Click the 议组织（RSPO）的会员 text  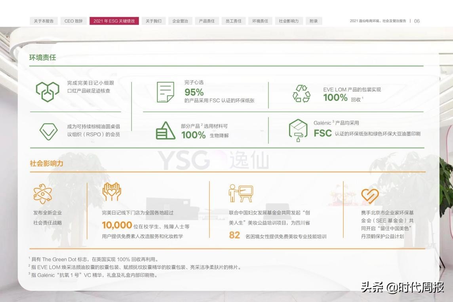tap(93, 134)
